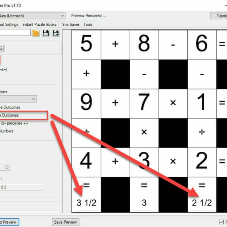This screenshot has width=227, height=227.
Task: Click the '-' operator between 8 and 6
Action: pos(173,45)
